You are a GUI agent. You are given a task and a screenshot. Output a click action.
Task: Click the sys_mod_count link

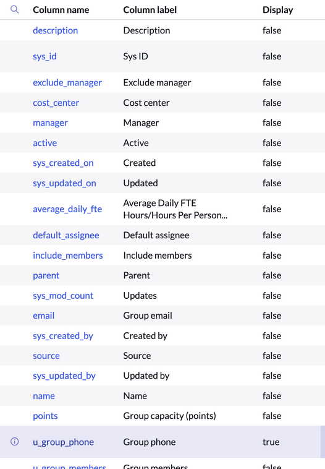63,296
